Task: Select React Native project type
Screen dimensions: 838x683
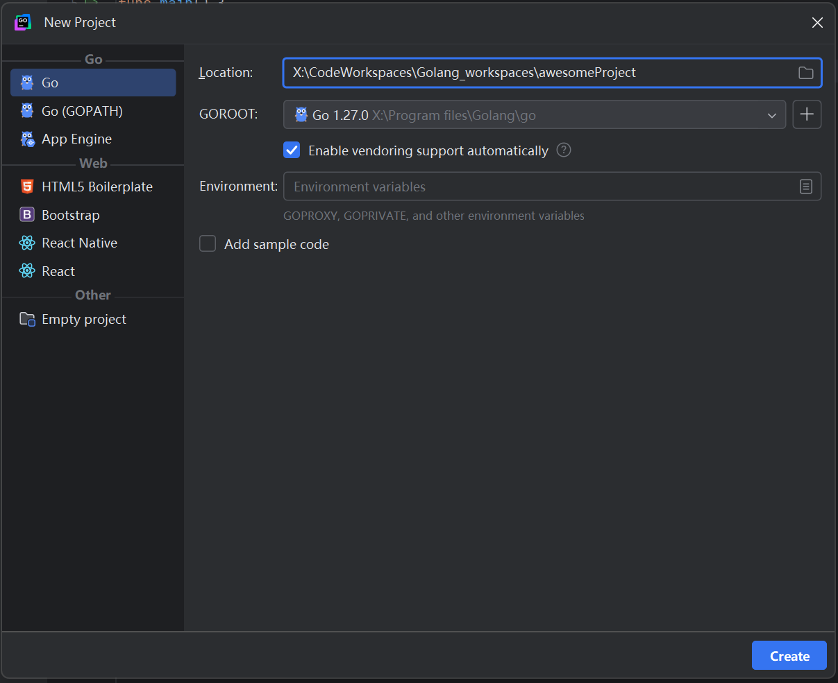Action: point(93,243)
